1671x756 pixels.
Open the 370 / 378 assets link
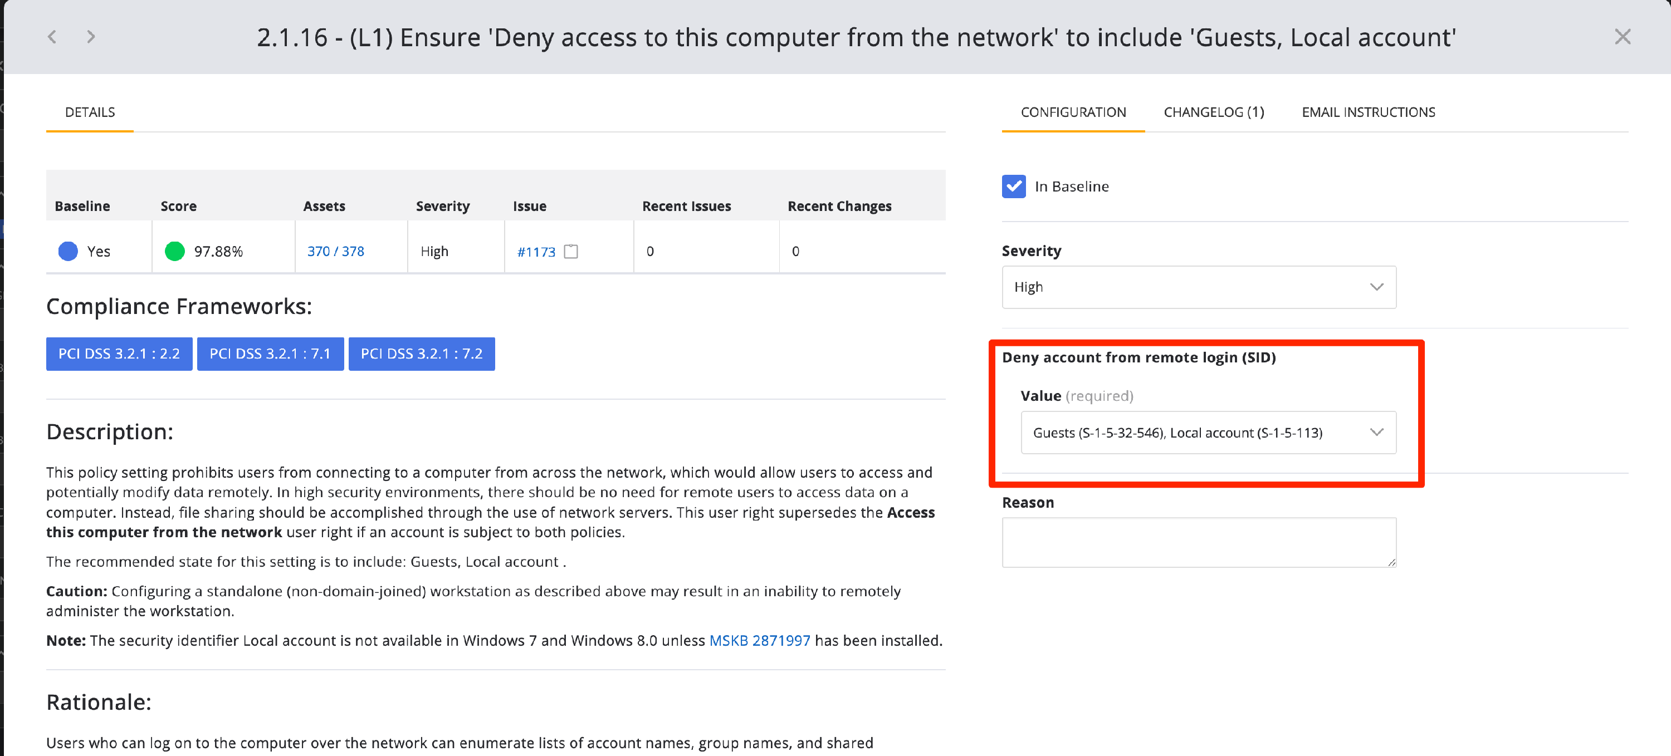[x=335, y=252]
